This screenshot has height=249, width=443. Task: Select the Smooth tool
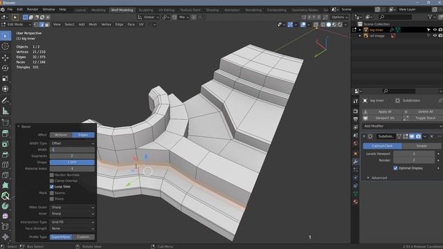pyautogui.click(x=6, y=216)
